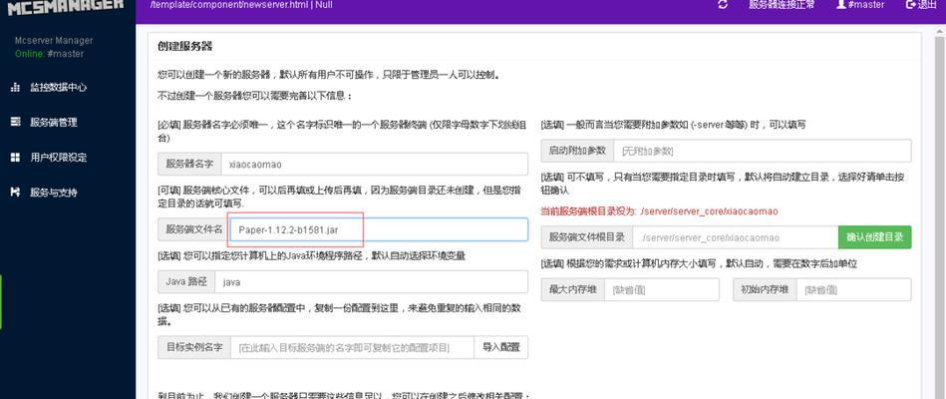Screen dimensions: 946x399
Task: Focus the 启动附加参数 input field
Action: [763, 151]
